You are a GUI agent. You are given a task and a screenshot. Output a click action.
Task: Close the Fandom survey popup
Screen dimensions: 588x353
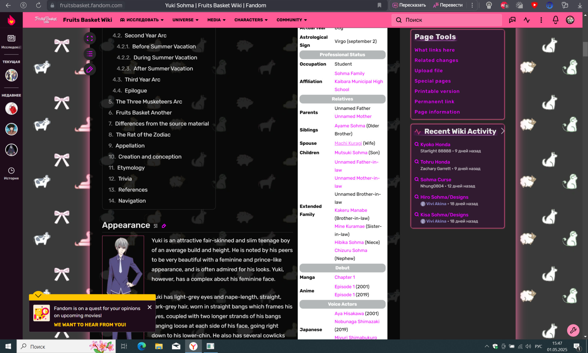coord(149,307)
